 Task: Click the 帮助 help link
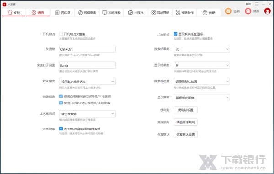[248, 4]
